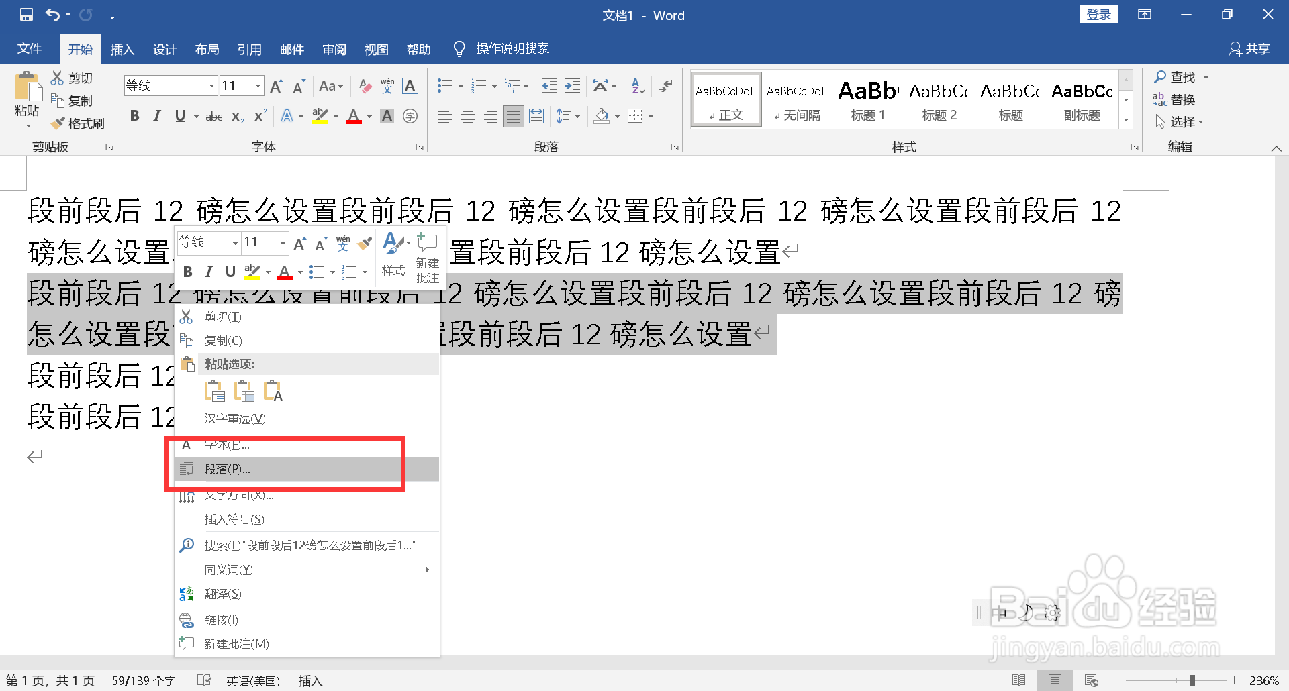Click the Show paragraph marks icon
Viewport: 1289px width, 691px height.
(665, 86)
